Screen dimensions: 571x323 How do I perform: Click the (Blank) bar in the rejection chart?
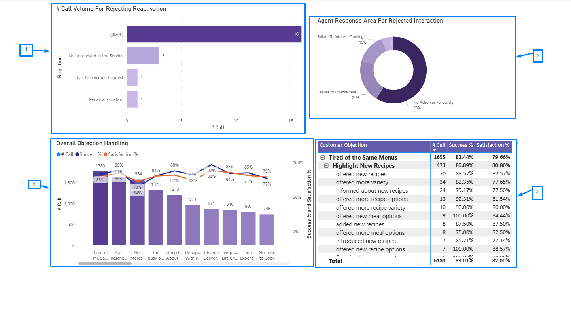pyautogui.click(x=214, y=34)
